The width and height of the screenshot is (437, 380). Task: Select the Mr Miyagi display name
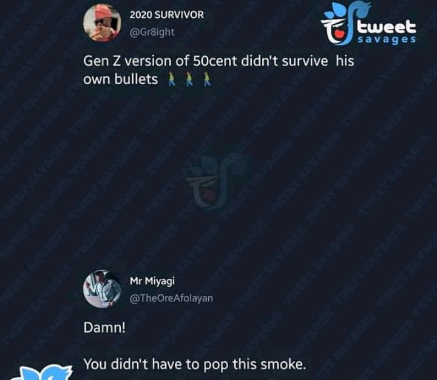coord(152,281)
